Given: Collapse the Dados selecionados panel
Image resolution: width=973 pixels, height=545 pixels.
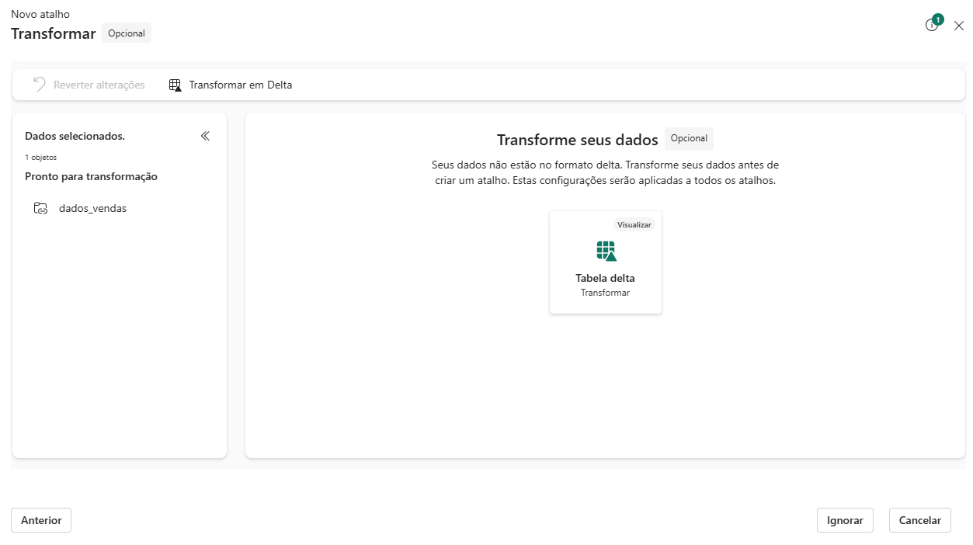Looking at the screenshot, I should pyautogui.click(x=205, y=136).
